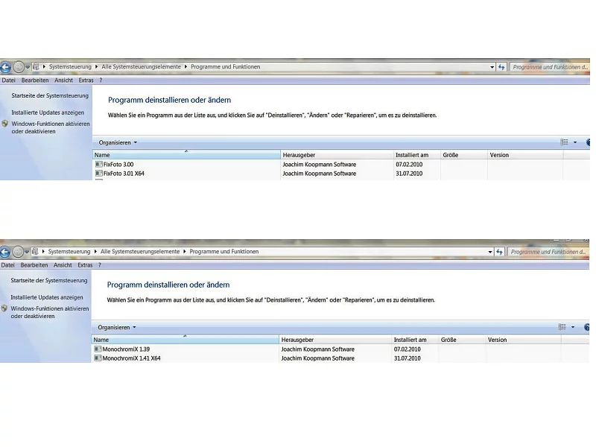Open the view mode dropdown arrow in the lower window
Image resolution: width=596 pixels, height=447 pixels.
[573, 327]
